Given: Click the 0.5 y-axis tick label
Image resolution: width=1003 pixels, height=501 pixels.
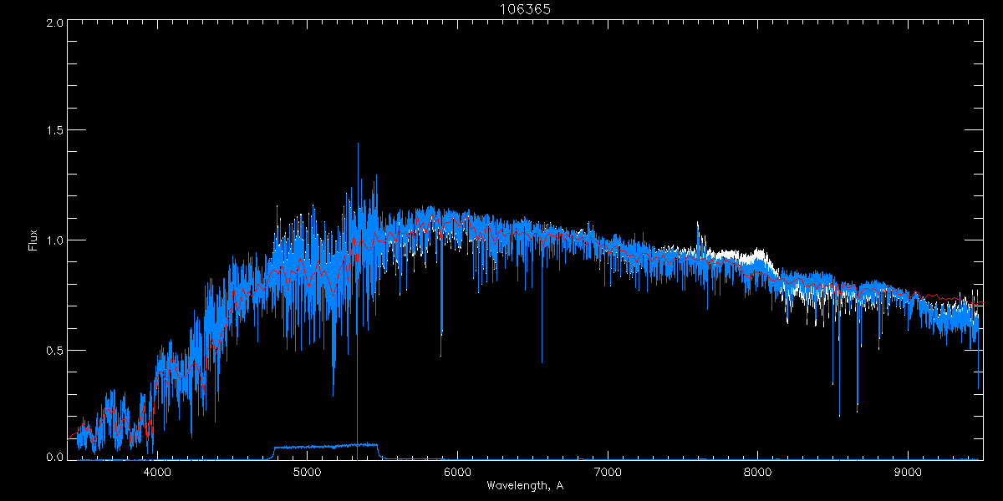Looking at the screenshot, I should (x=52, y=350).
